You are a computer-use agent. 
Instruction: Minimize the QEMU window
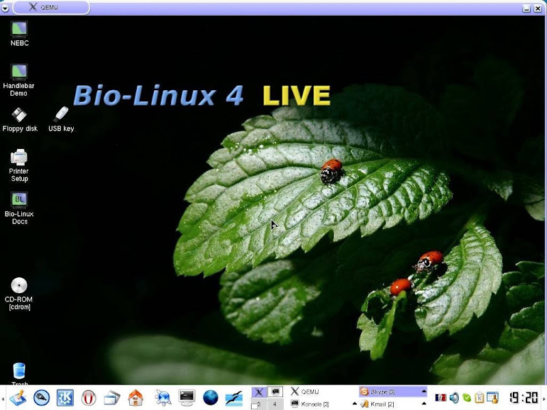pos(526,8)
